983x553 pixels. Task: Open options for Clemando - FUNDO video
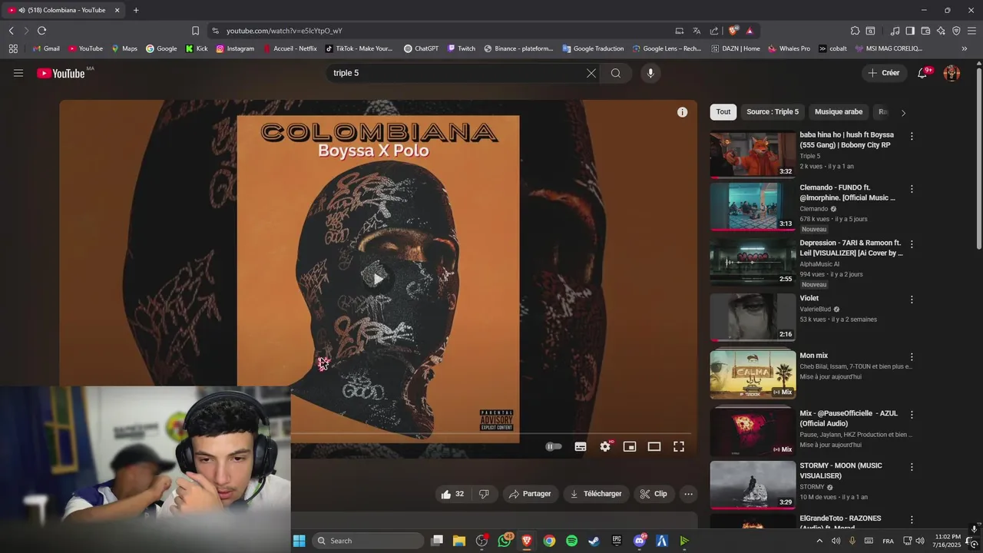tap(912, 189)
